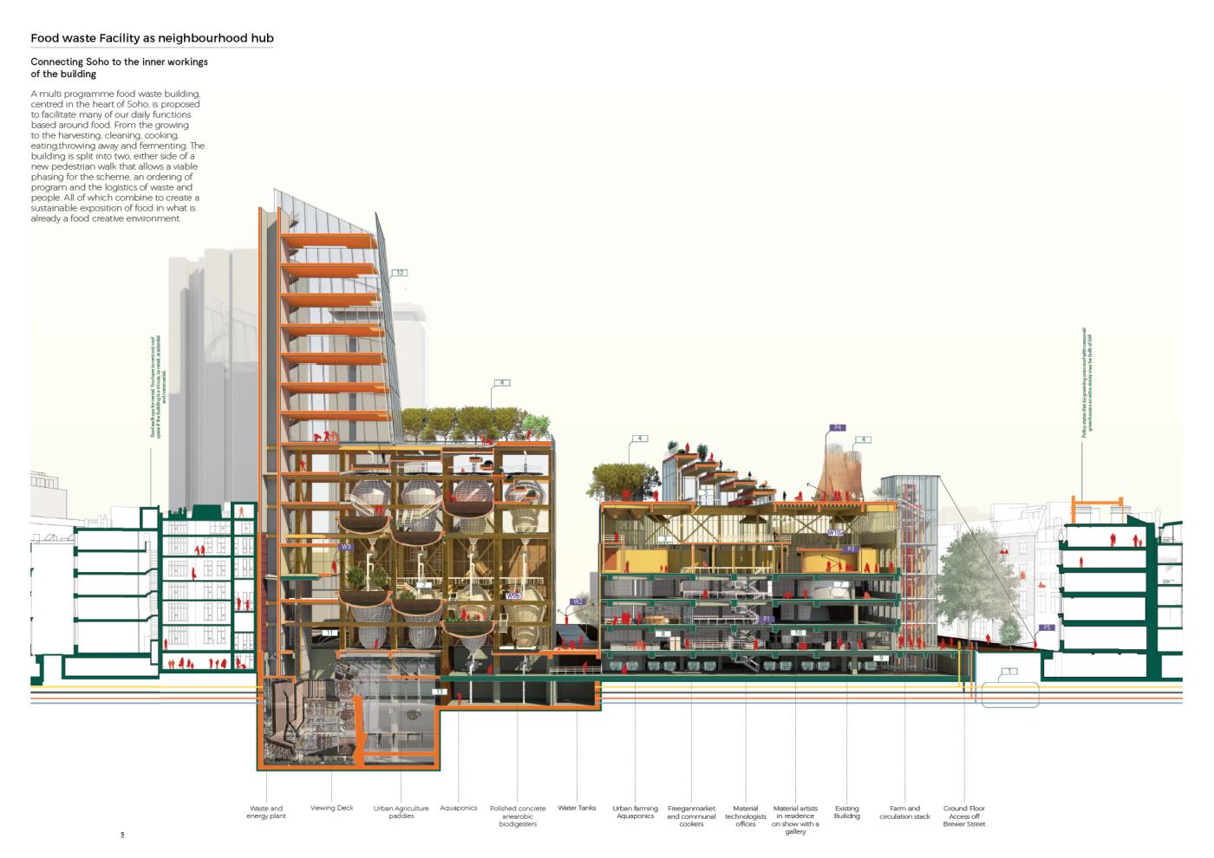
Task: Click the 'Material technologists offices' label
Action: tap(746, 816)
